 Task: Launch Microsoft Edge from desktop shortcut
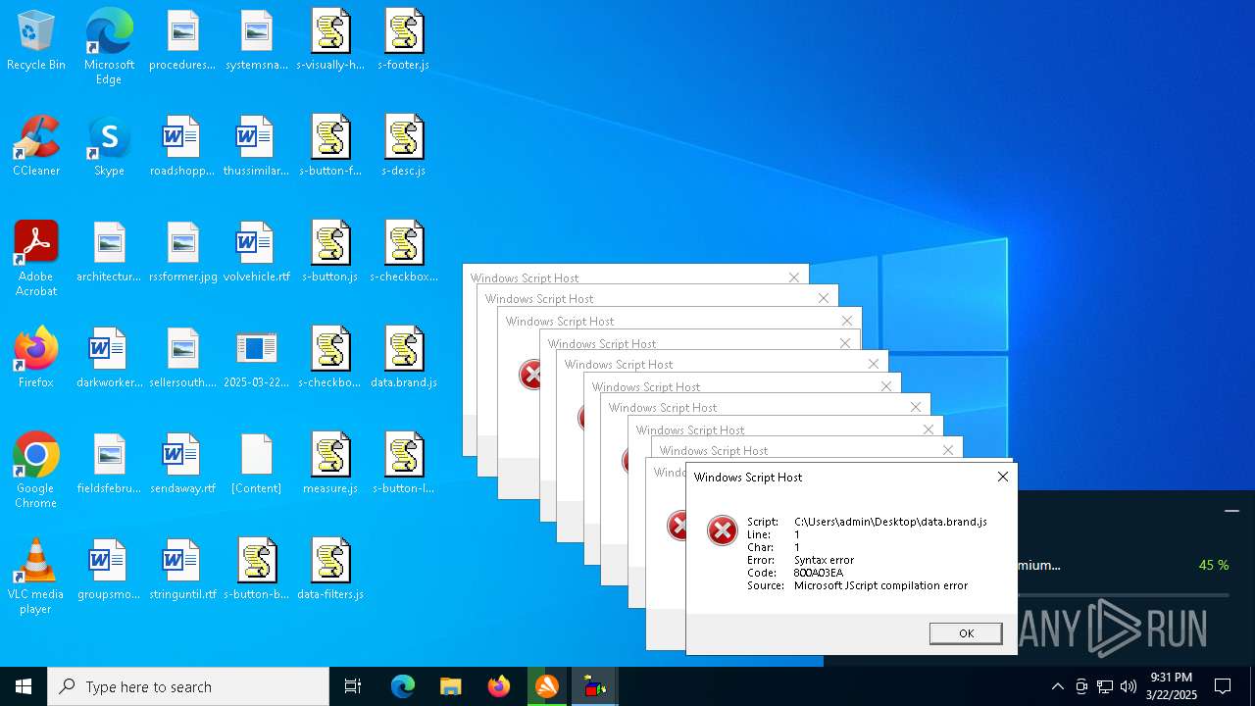click(x=109, y=47)
